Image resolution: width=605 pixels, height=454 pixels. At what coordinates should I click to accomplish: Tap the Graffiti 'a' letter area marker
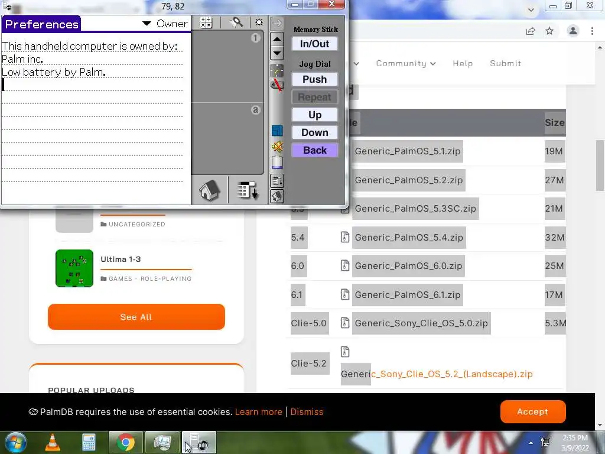(255, 110)
